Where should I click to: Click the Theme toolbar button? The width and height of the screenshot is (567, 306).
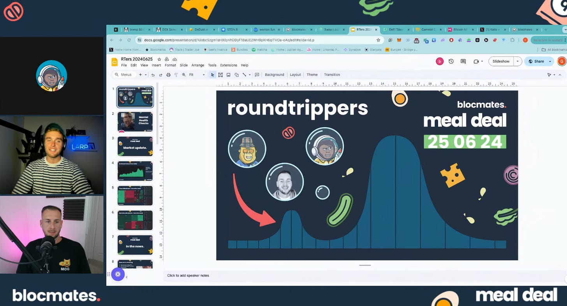pyautogui.click(x=312, y=75)
